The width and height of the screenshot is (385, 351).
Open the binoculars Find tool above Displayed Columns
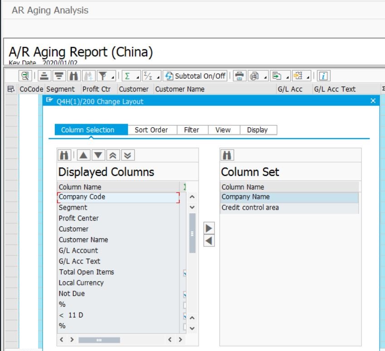click(x=64, y=155)
